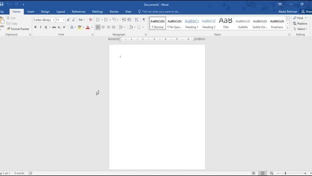Toggle underline formatting

pyautogui.click(x=46, y=27)
